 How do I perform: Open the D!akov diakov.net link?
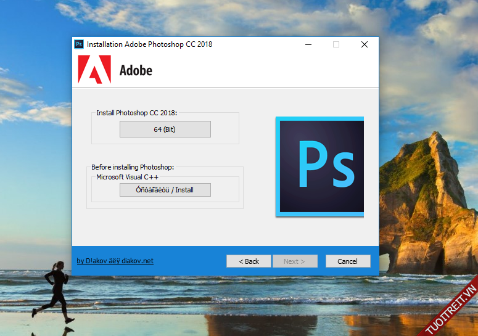click(x=115, y=261)
